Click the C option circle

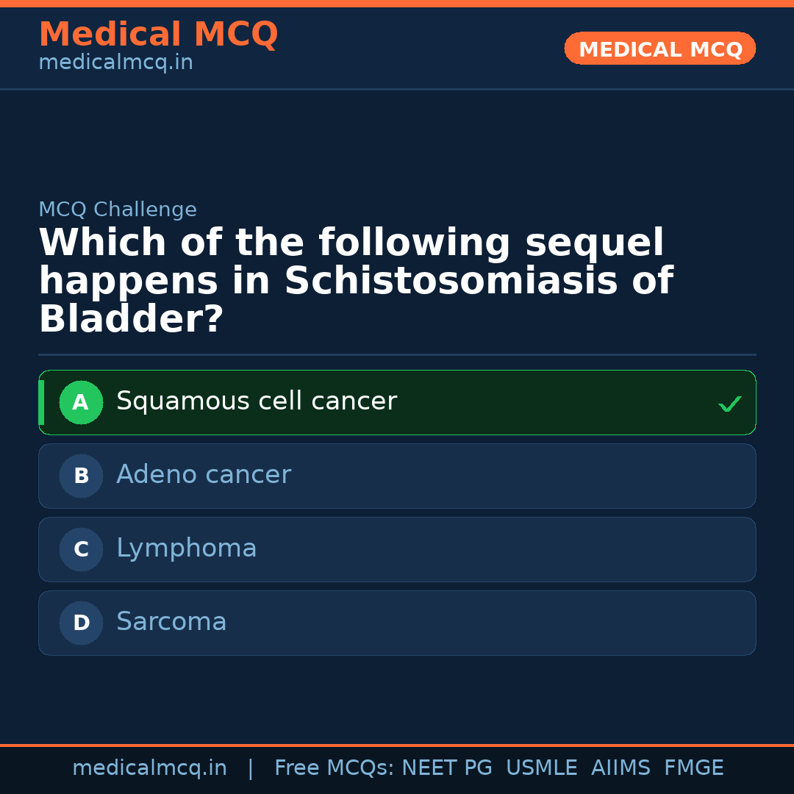click(81, 549)
